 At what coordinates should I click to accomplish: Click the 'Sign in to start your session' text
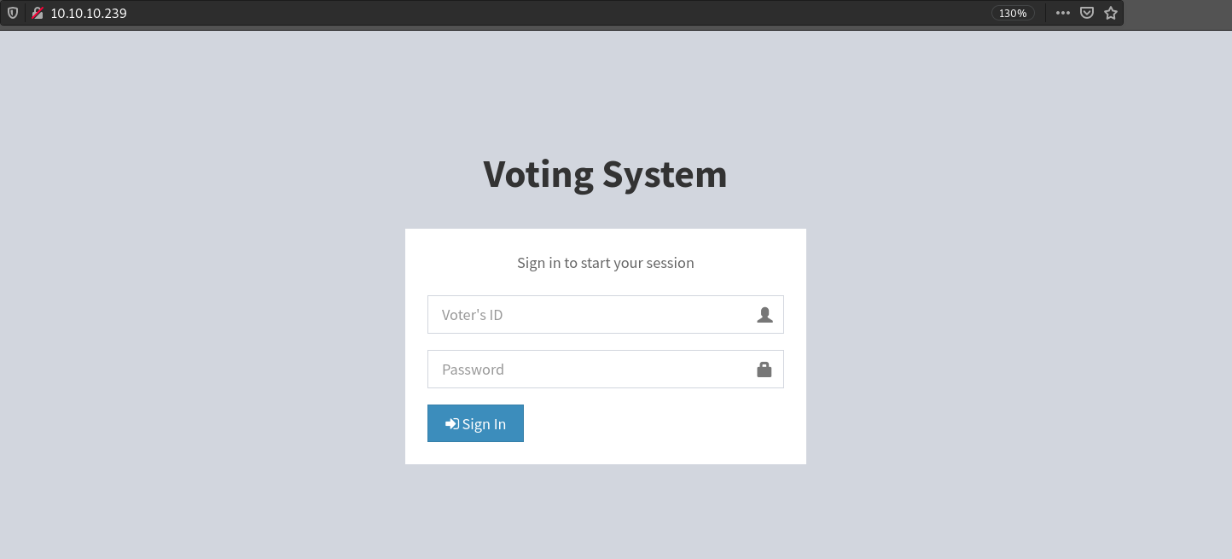[x=605, y=263]
